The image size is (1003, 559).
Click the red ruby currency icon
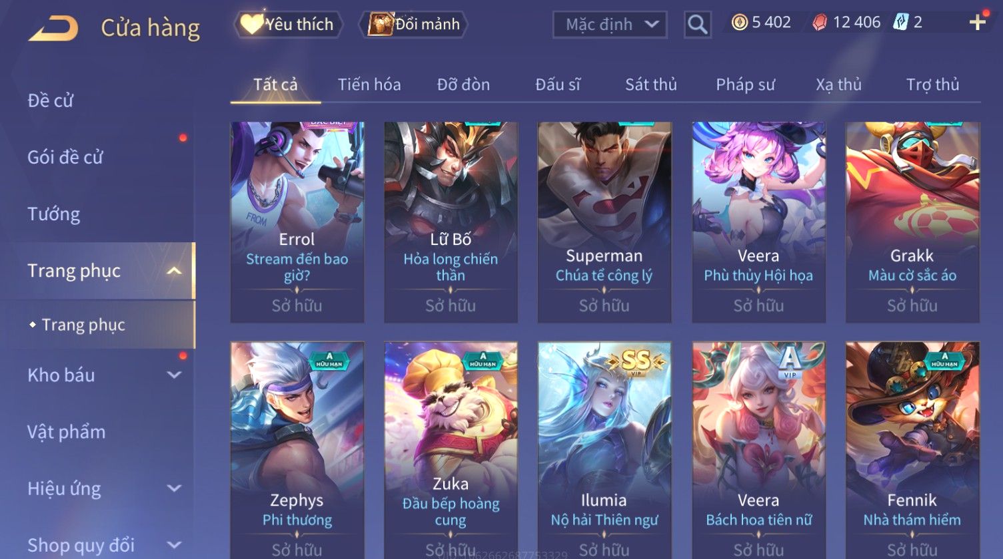[x=820, y=23]
